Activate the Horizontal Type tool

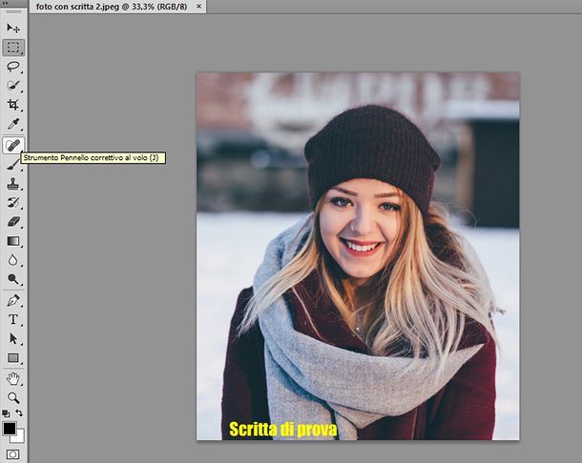13,319
